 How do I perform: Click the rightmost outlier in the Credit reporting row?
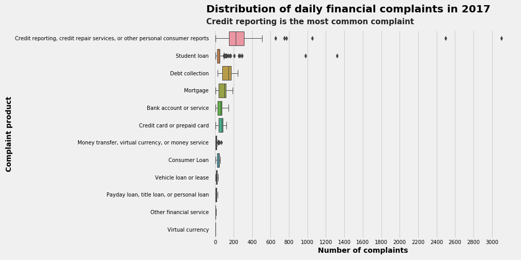[x=501, y=38]
